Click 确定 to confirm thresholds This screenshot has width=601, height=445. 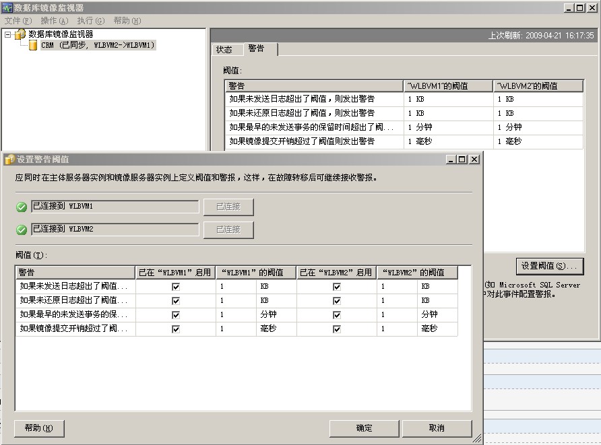(x=364, y=428)
